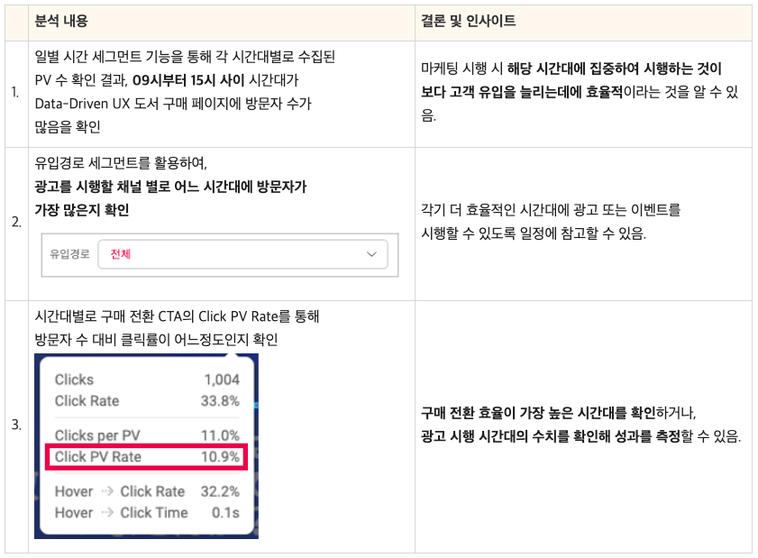Click the Clicks 1,004 row in tooltip

pyautogui.click(x=147, y=380)
